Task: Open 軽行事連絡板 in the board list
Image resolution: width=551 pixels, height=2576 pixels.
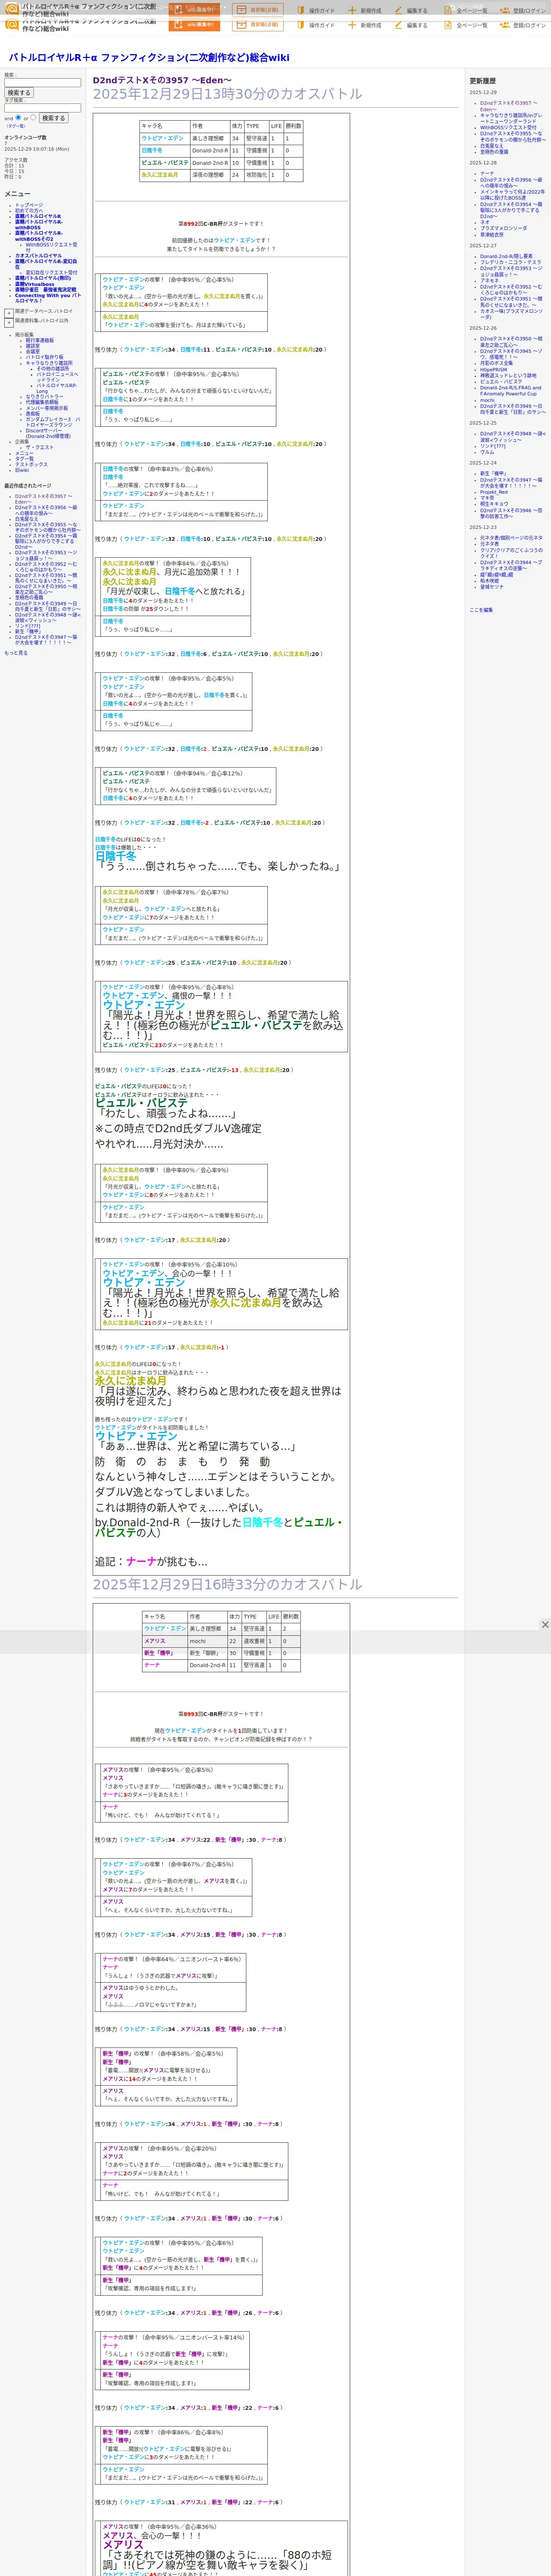Action: point(40,340)
